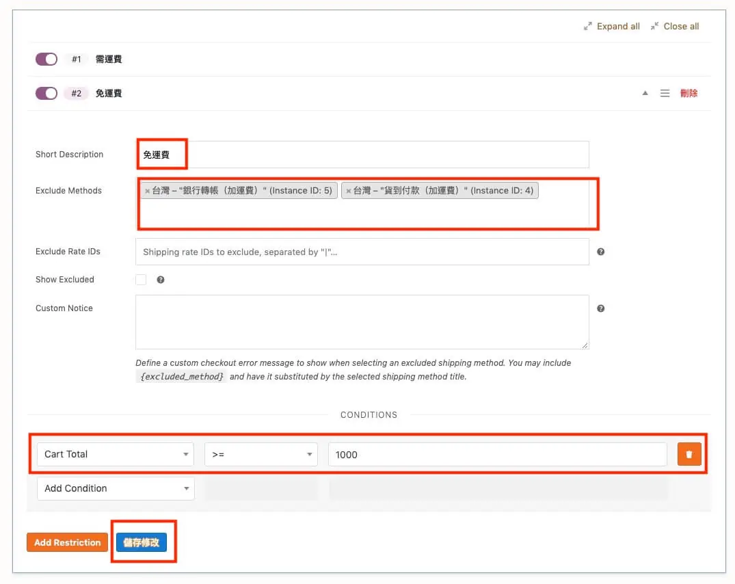
Task: Open the >= operator dropdown
Action: coord(261,454)
